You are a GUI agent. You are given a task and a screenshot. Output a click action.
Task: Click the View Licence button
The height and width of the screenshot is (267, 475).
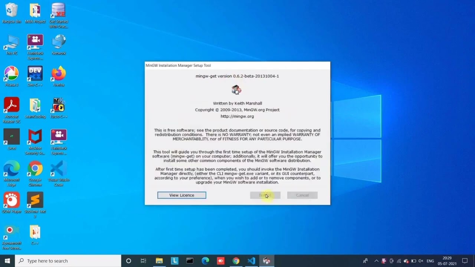click(181, 195)
